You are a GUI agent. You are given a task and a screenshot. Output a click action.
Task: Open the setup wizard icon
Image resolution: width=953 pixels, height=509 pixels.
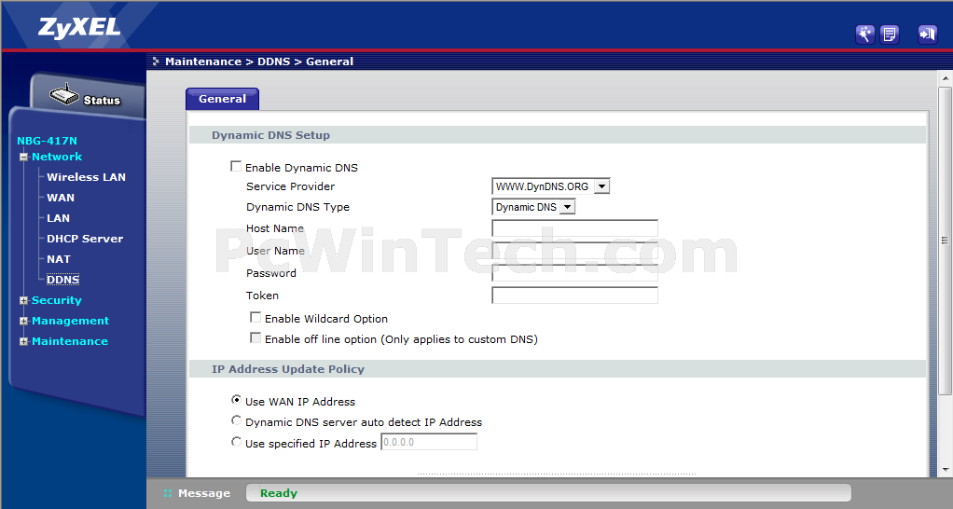864,34
